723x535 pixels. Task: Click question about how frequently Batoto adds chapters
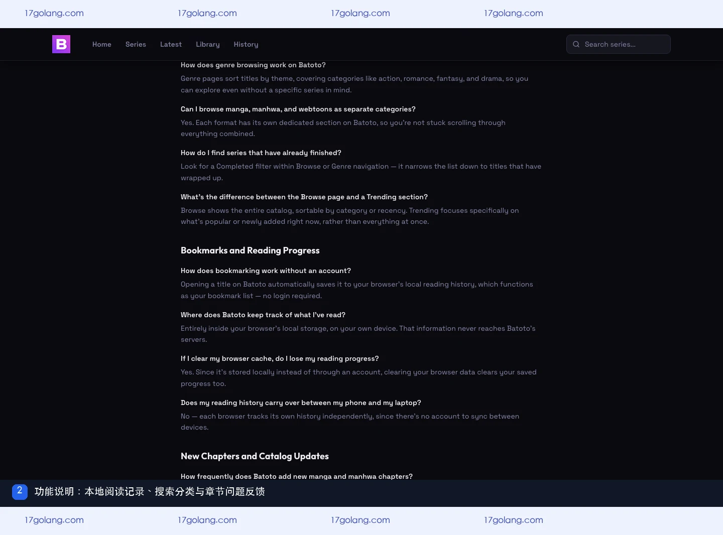tap(297, 476)
